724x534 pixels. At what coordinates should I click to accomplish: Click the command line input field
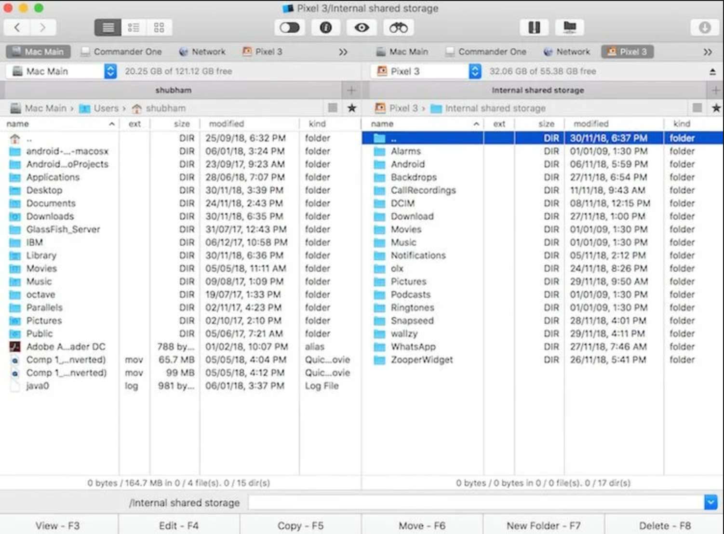pos(476,502)
